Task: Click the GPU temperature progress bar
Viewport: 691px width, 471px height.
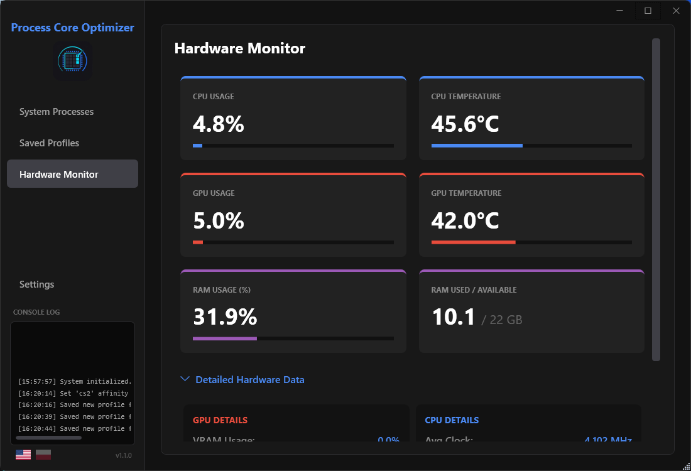Action: point(531,242)
